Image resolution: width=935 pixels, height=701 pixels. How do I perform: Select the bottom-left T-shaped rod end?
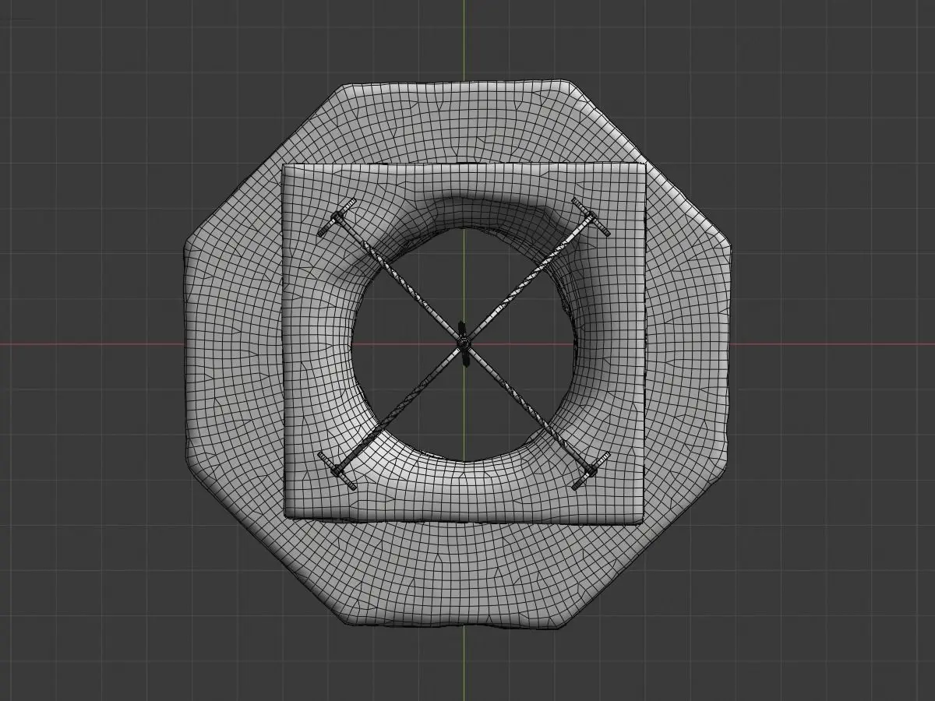338,470
